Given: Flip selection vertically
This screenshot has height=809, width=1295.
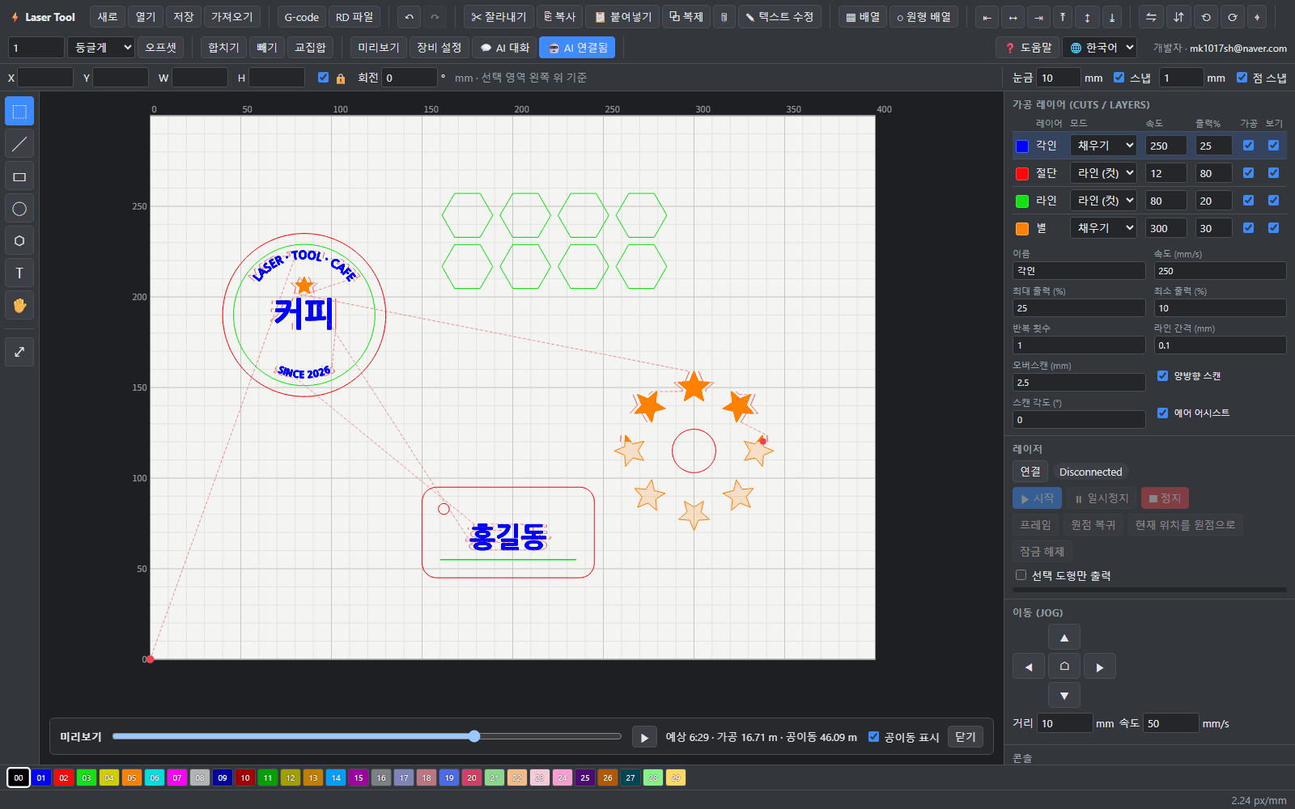Looking at the screenshot, I should pyautogui.click(x=1178, y=17).
